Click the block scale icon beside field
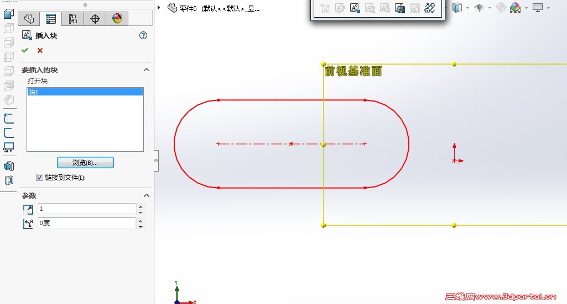567x304 pixels. pos(28,209)
